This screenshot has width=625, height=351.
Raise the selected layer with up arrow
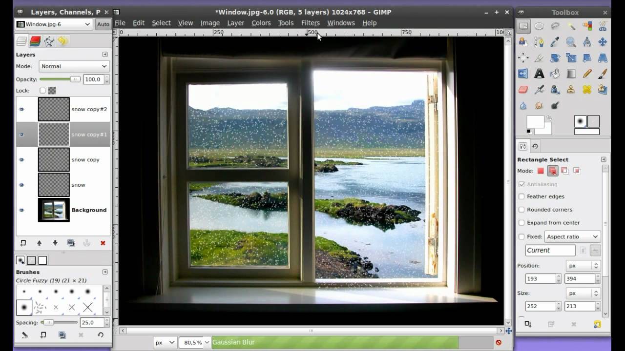tap(39, 243)
